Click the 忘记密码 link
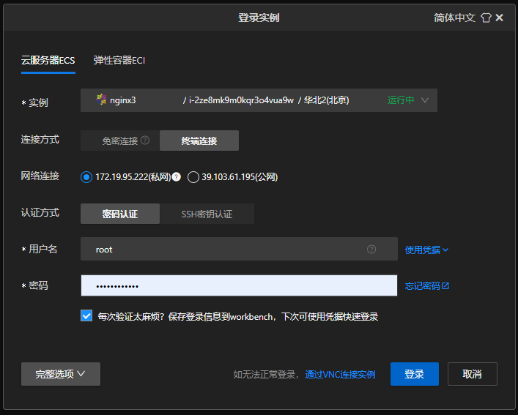The width and height of the screenshot is (518, 415). pyautogui.click(x=423, y=285)
